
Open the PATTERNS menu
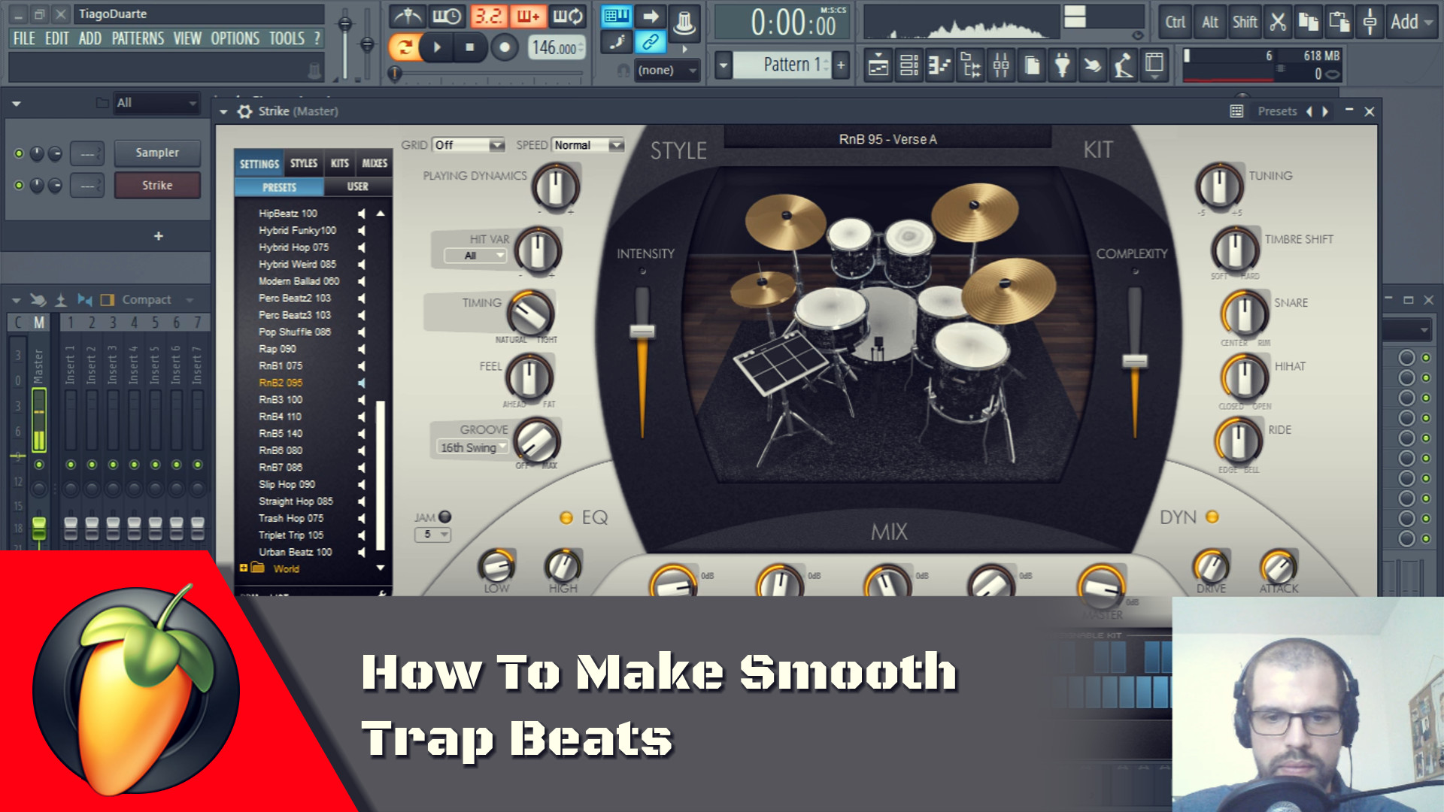click(x=138, y=38)
